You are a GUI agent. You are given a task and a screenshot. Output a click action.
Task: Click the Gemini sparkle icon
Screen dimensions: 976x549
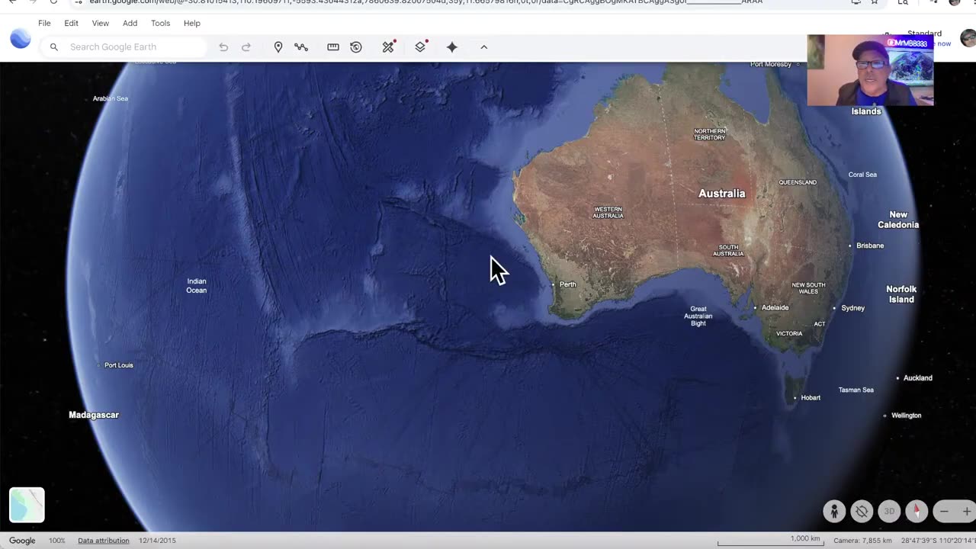452,47
